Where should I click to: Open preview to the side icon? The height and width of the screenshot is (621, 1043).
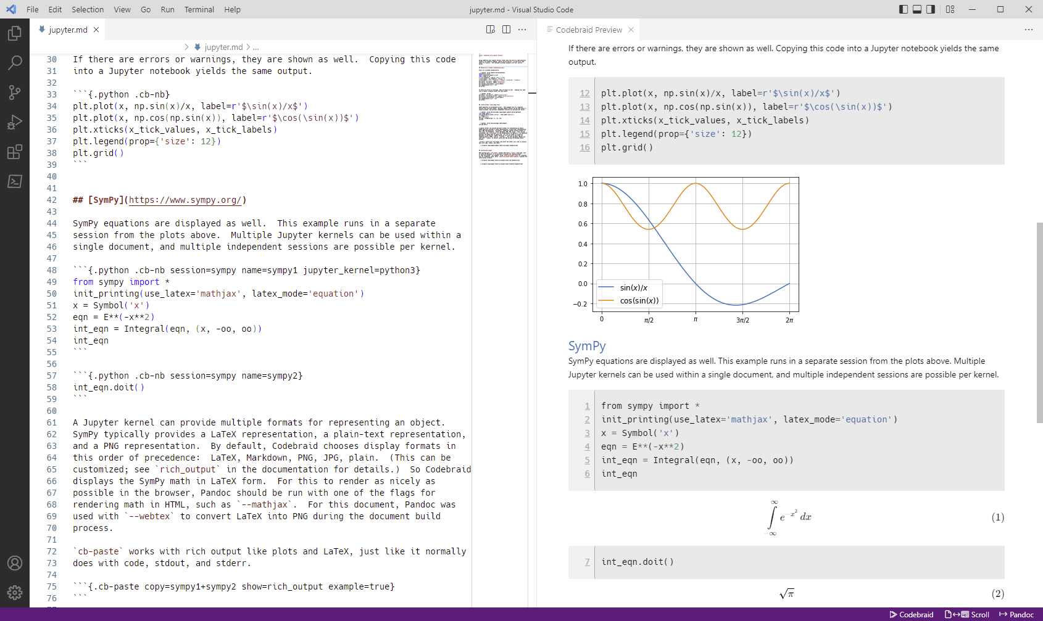pyautogui.click(x=491, y=30)
